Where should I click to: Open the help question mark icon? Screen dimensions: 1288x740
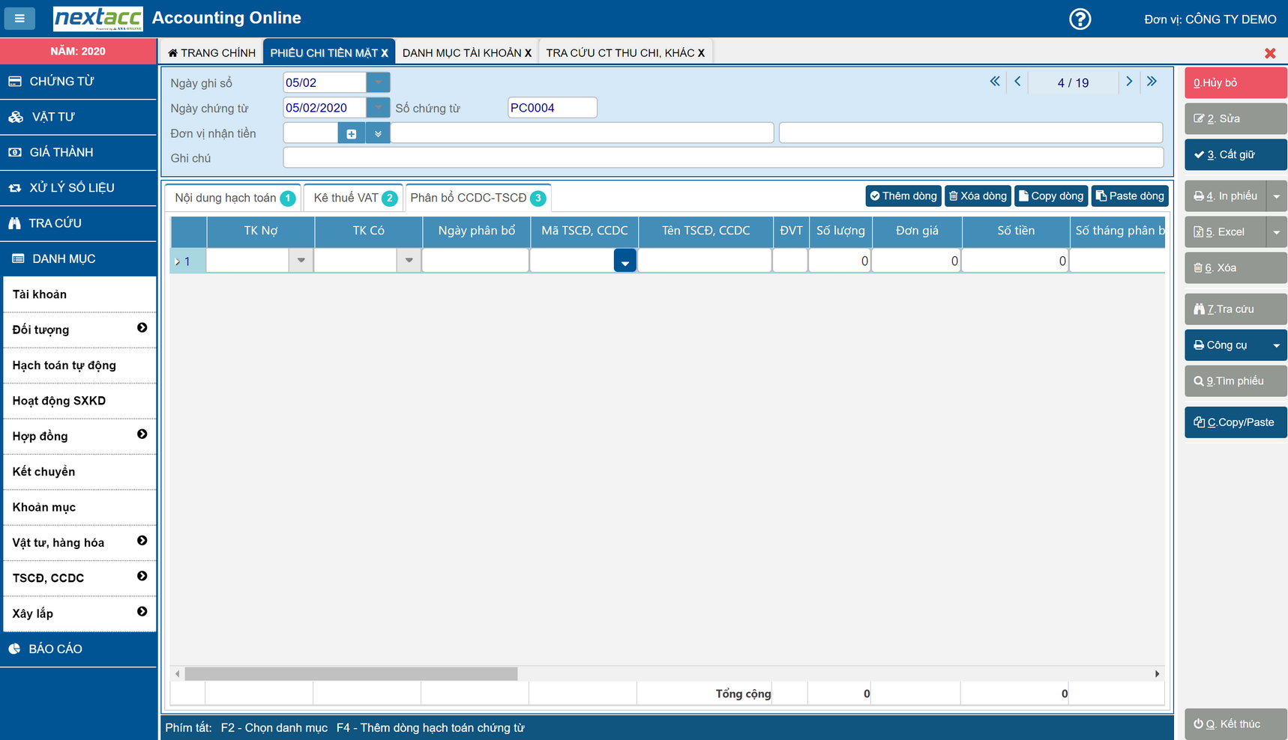click(x=1080, y=19)
